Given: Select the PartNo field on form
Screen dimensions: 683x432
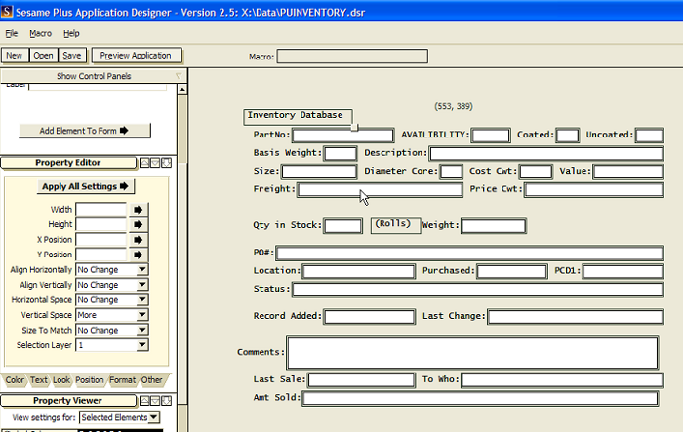Looking at the screenshot, I should [342, 136].
